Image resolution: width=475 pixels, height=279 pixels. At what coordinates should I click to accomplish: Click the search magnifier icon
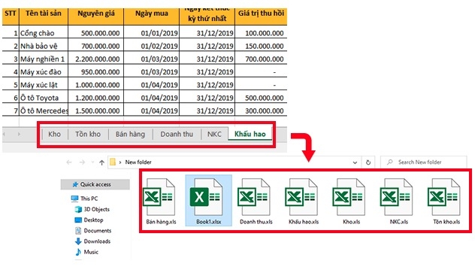click(x=390, y=162)
